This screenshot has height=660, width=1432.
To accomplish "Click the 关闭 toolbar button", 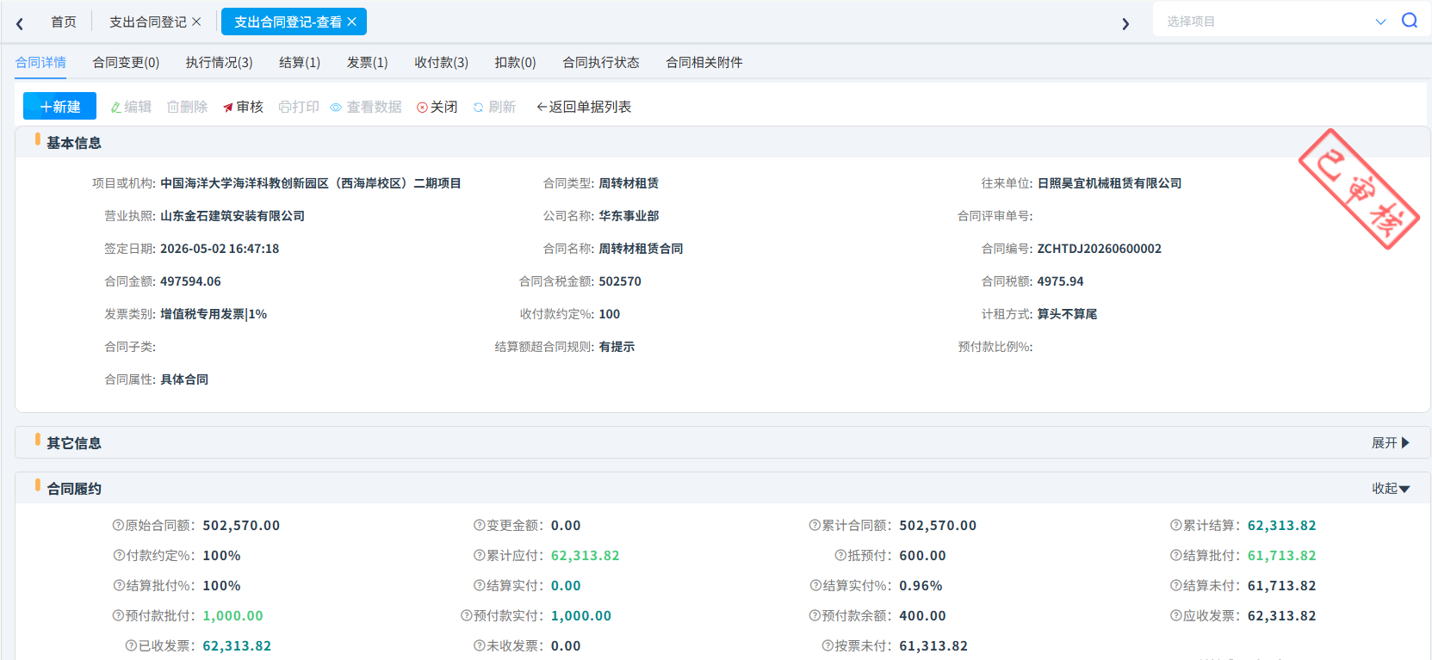I will tap(437, 107).
